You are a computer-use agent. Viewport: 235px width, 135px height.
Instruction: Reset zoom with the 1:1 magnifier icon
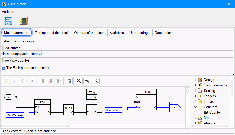click(x=96, y=81)
